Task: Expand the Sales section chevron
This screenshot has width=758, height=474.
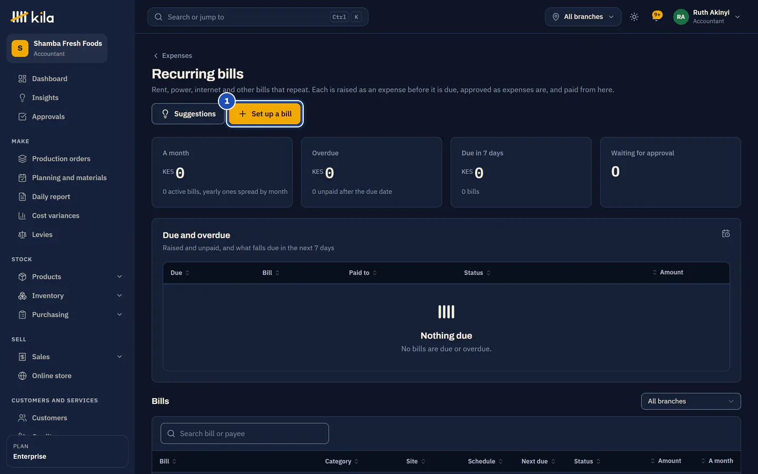Action: pyautogui.click(x=119, y=357)
